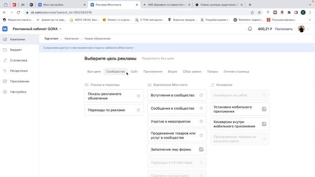
Task: Select the Личная страница tab
Action: (x=236, y=71)
